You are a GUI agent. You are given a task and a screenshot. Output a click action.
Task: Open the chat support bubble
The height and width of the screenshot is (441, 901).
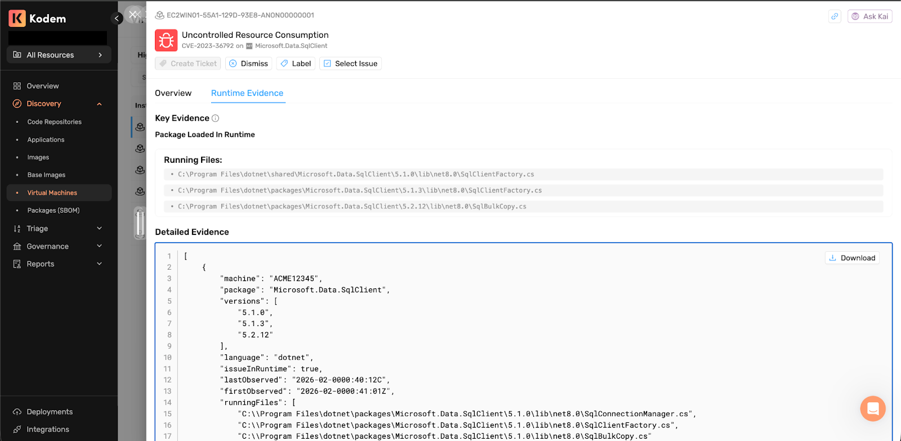[873, 408]
